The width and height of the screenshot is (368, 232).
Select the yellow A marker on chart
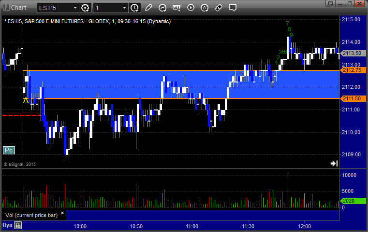pos(26,101)
